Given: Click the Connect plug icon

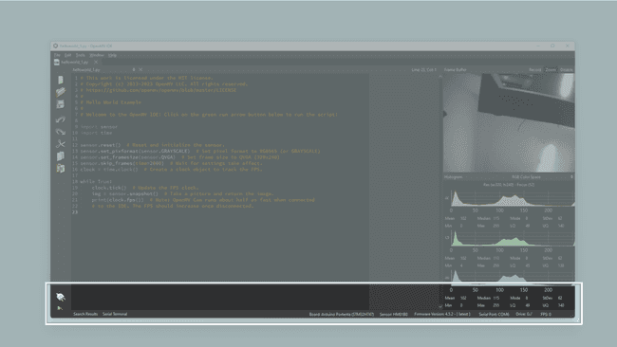Looking at the screenshot, I should 60,297.
